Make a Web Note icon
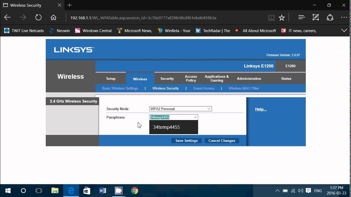The width and height of the screenshot is (351, 197). tap(316, 18)
